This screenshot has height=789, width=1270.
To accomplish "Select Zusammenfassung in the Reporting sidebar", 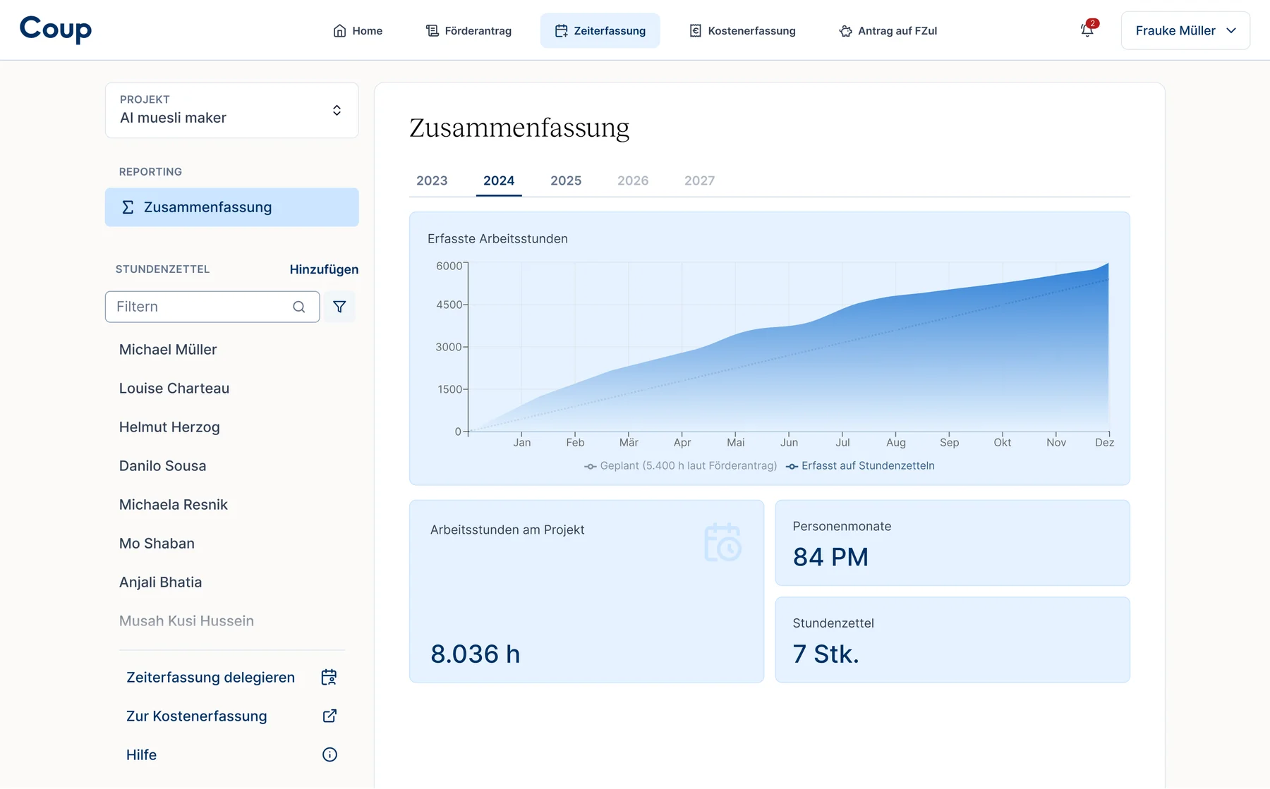I will (232, 207).
